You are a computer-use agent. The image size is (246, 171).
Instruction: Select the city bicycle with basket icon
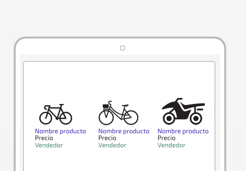point(118,113)
